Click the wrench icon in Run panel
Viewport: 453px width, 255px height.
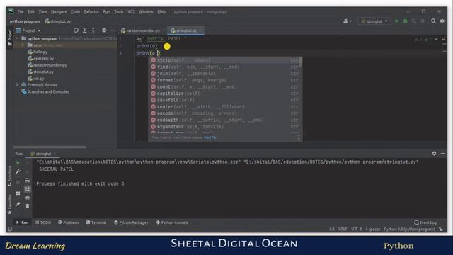pos(18,171)
